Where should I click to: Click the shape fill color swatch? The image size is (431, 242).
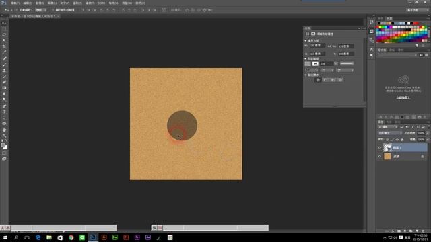(x=308, y=64)
